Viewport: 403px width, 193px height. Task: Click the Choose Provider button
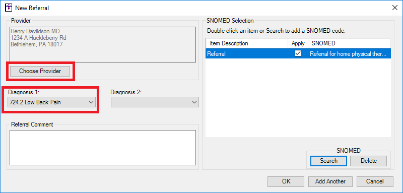[x=40, y=71]
